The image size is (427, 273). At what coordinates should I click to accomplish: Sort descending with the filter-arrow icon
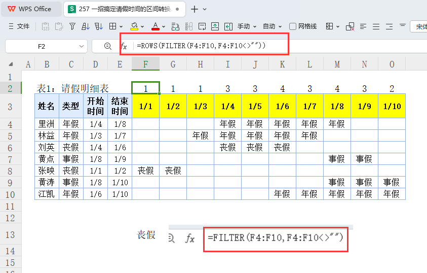coord(99,26)
